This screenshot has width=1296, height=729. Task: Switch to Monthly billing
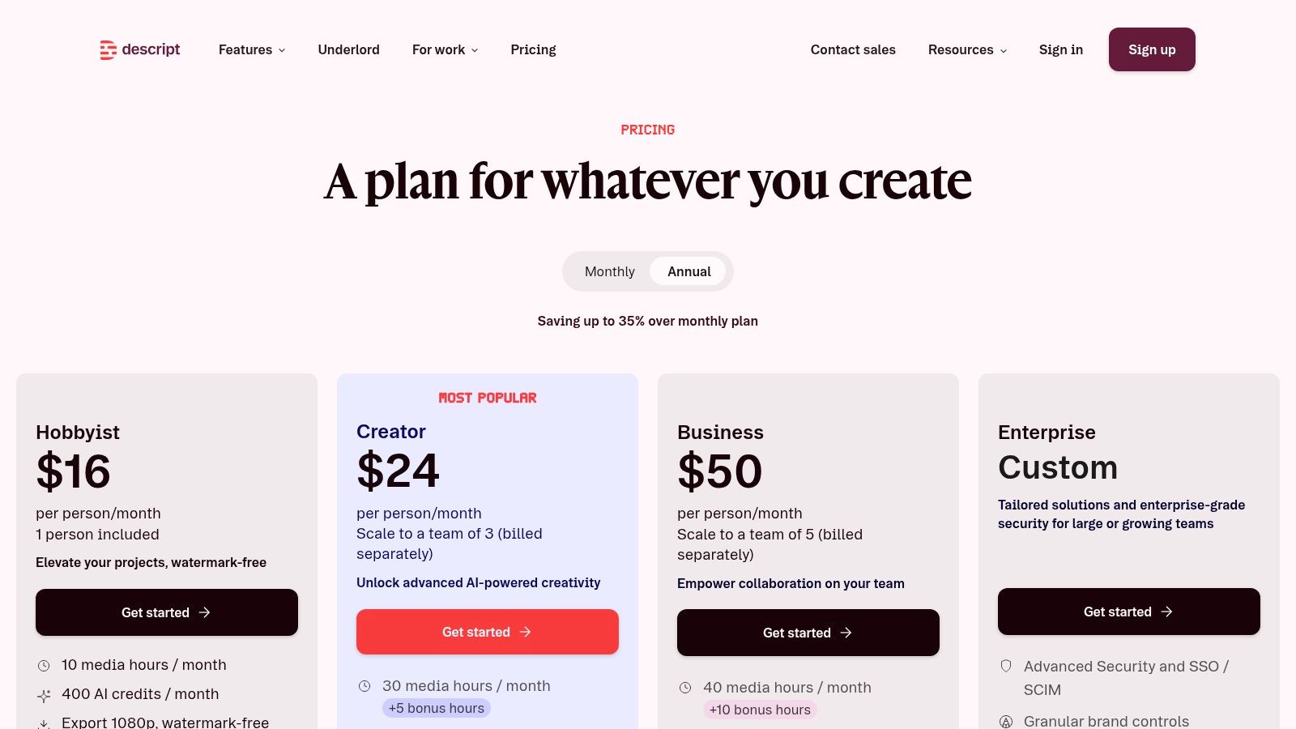(x=609, y=271)
